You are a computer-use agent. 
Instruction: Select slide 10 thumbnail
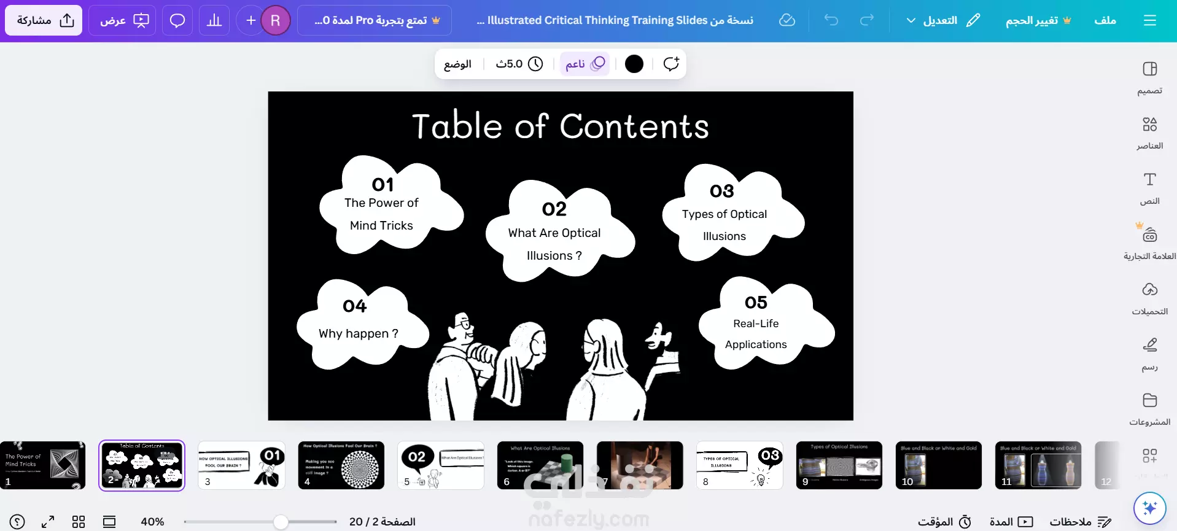pos(938,465)
